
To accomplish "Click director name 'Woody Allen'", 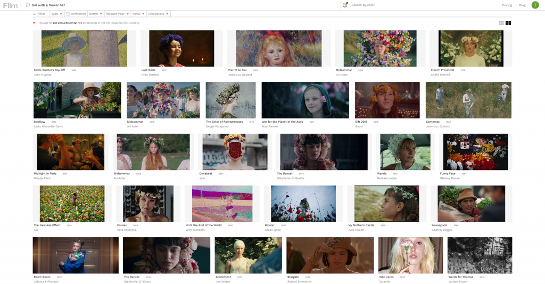I will point(42,178).
